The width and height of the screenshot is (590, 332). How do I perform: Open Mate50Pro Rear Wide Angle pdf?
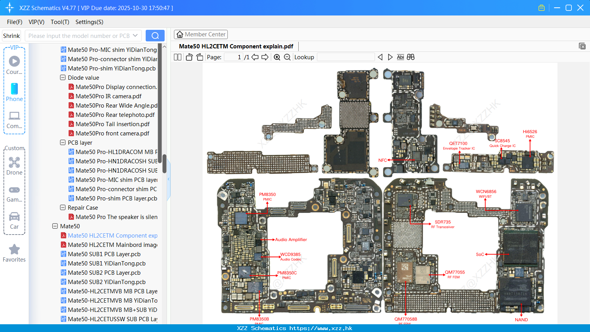113,105
